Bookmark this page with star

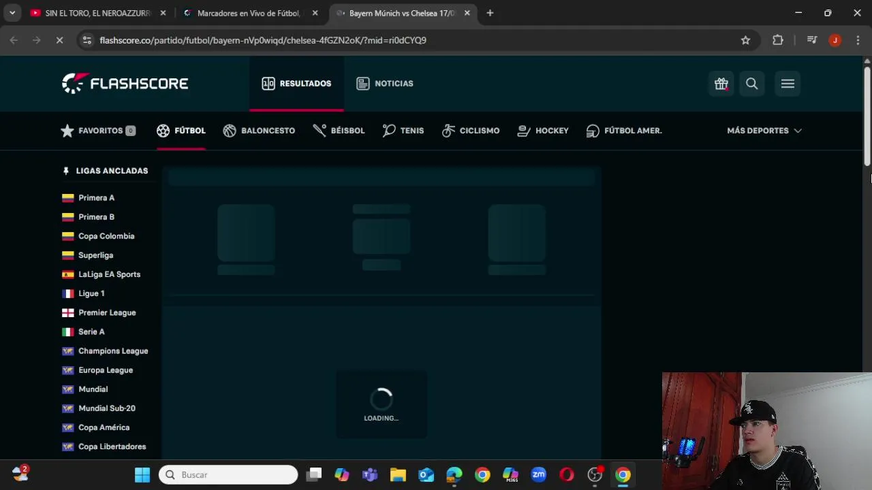[746, 40]
